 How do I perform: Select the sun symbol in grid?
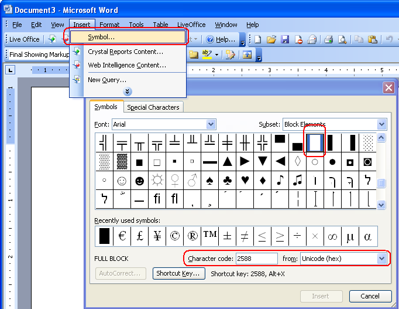(157, 181)
